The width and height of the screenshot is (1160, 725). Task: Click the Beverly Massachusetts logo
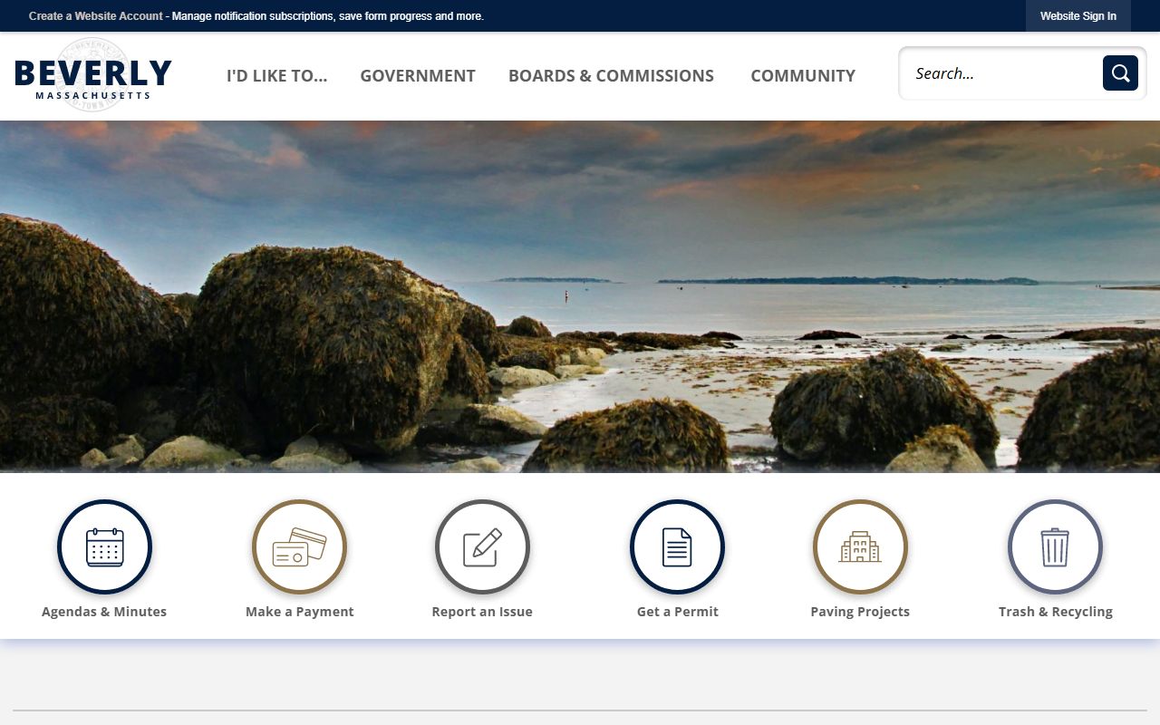point(93,76)
